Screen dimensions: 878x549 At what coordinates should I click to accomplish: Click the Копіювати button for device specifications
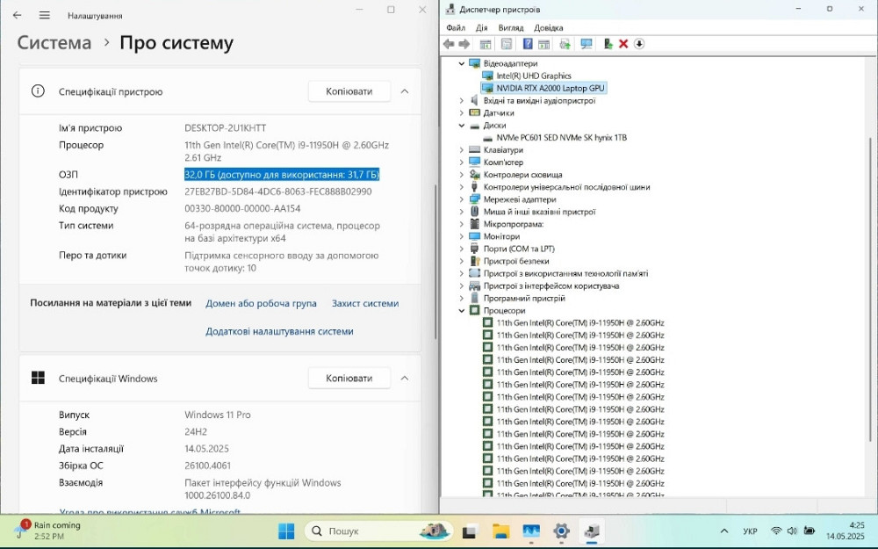point(349,90)
